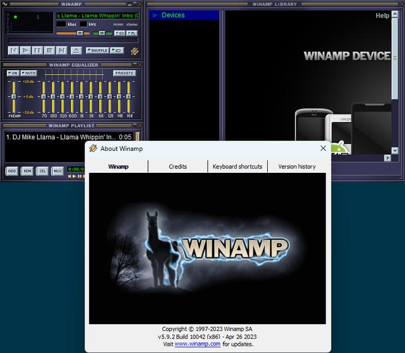Pause playback with the Pause button

click(38, 51)
